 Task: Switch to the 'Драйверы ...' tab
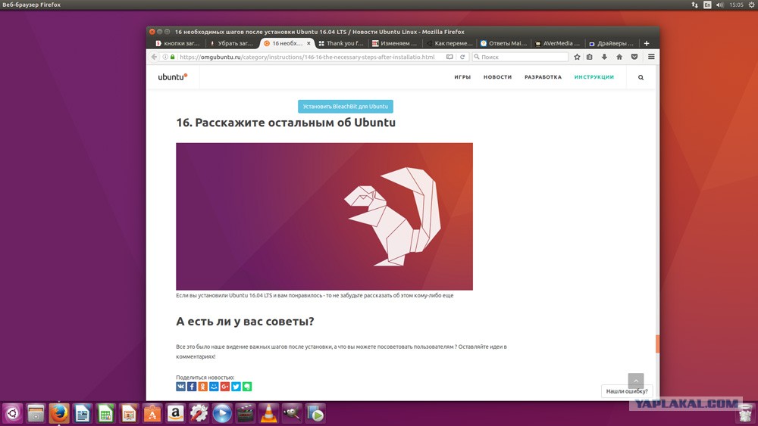[x=611, y=43]
